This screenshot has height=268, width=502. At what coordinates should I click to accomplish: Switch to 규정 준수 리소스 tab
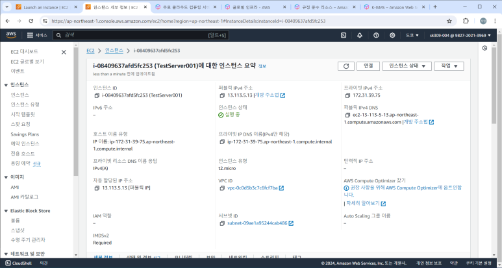(x=325, y=7)
